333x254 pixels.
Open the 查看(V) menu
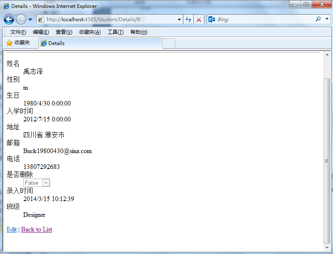[x=64, y=32]
